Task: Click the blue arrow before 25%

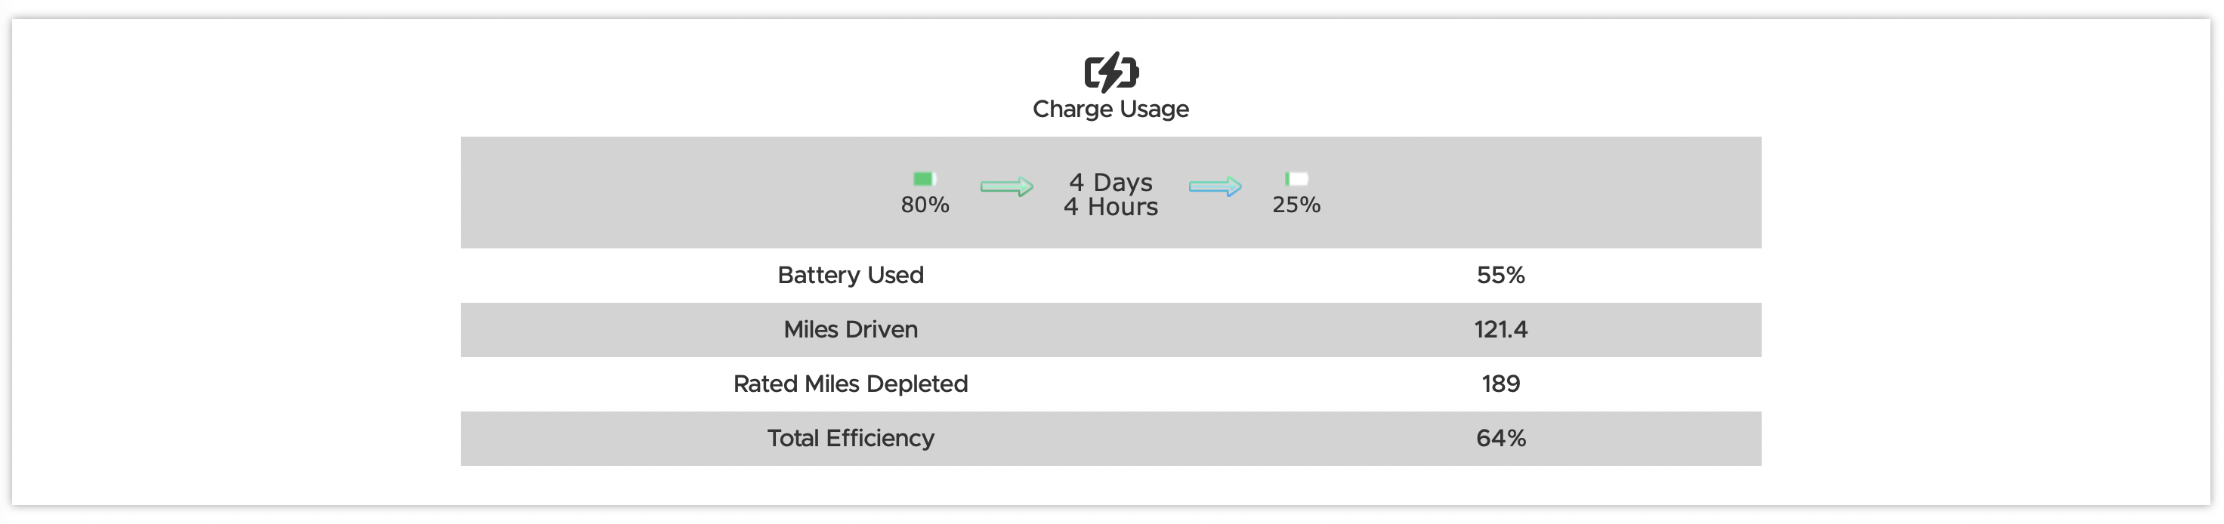Action: tap(1215, 186)
